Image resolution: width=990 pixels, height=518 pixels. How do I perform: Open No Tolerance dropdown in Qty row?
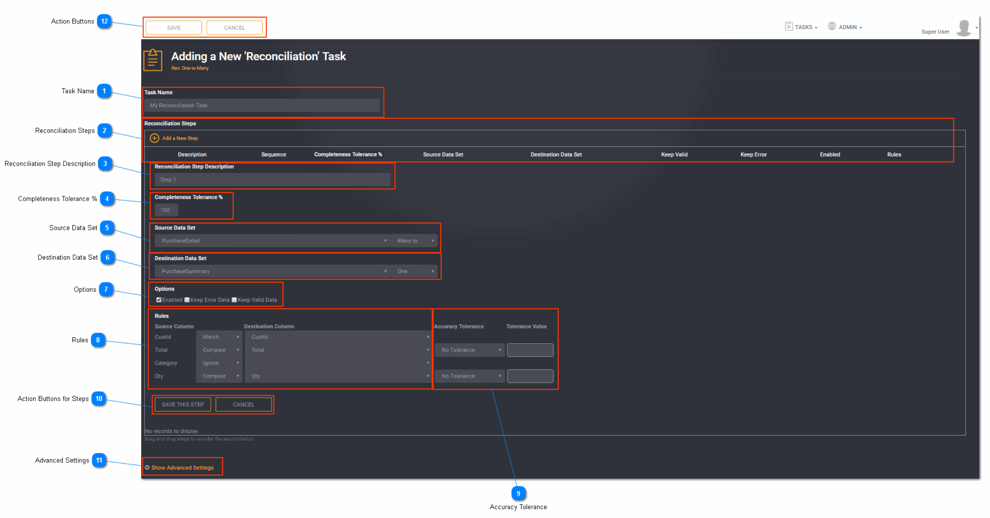tap(470, 376)
